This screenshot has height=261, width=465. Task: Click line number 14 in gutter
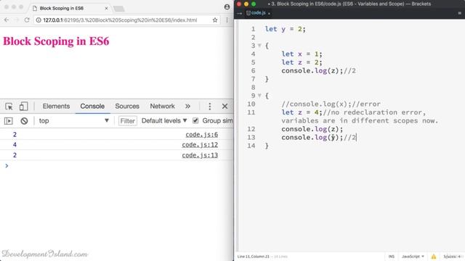tap(251, 146)
